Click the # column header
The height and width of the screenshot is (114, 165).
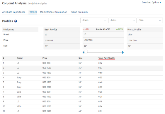(x=4, y=58)
